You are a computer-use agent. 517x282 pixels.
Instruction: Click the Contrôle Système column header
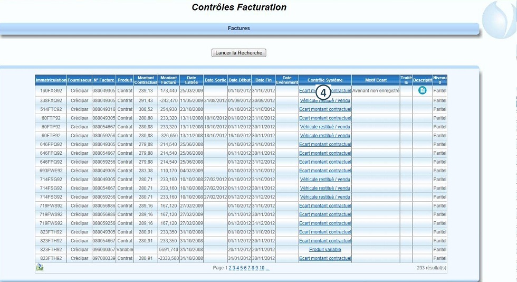[325, 80]
